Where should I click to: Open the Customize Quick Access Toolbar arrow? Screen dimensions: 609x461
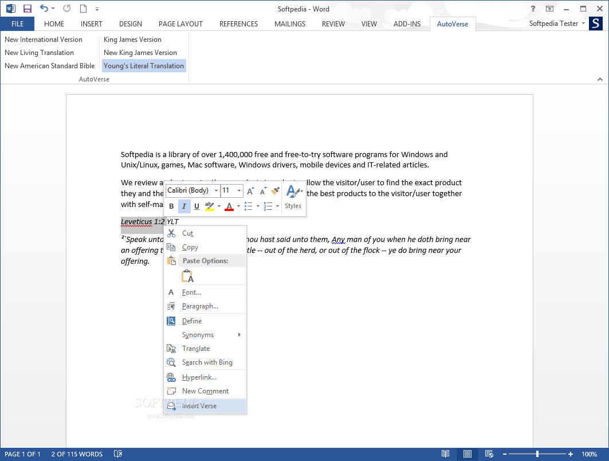[x=97, y=9]
